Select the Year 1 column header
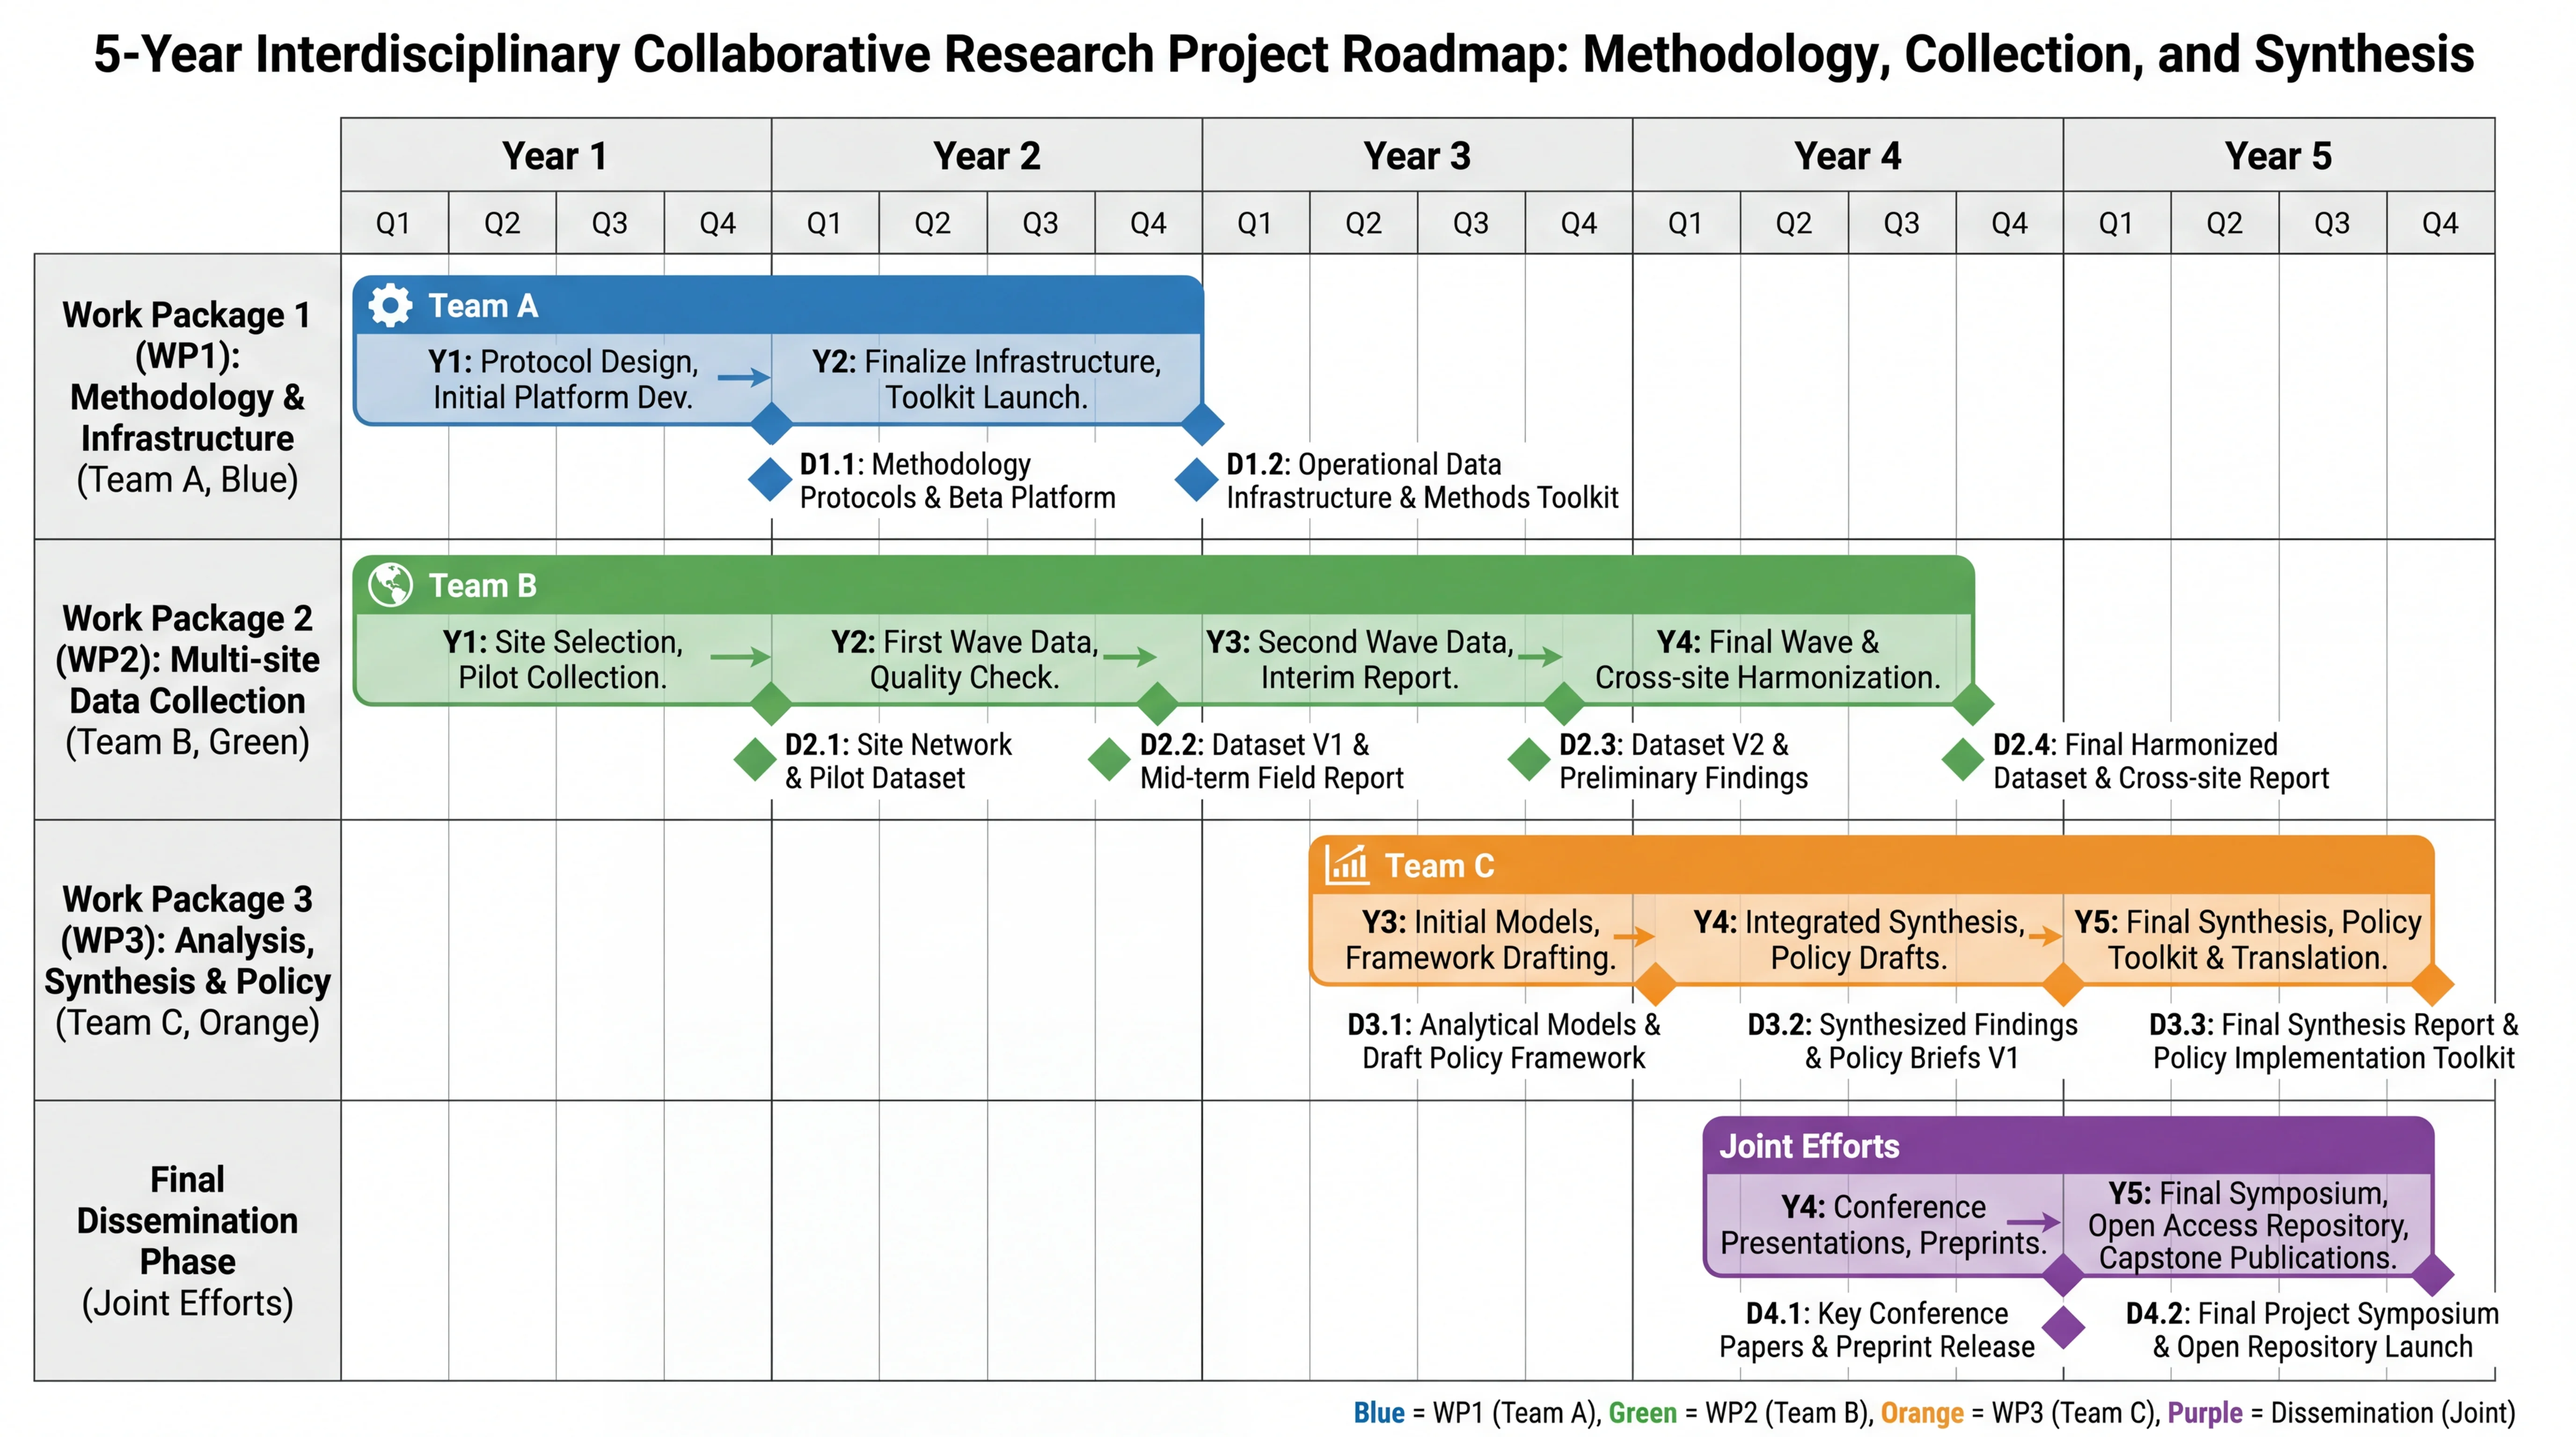The height and width of the screenshot is (1437, 2576). pos(555,156)
